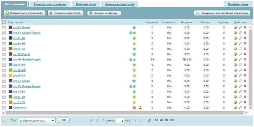254x127 pixels.
Task: Switch to the Стандартные стратегии tab
Action: tap(50, 4)
